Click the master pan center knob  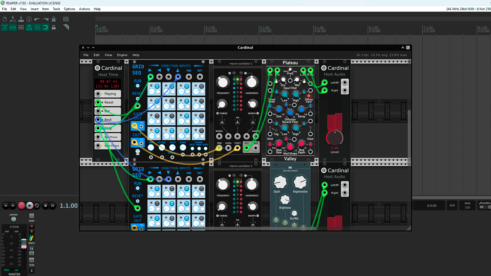[14, 219]
